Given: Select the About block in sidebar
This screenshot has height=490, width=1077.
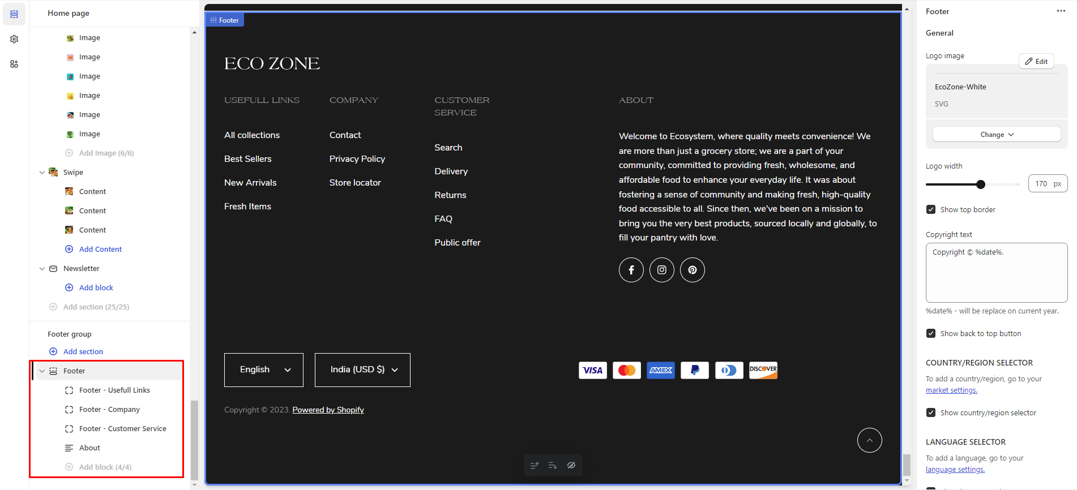Looking at the screenshot, I should coord(89,448).
